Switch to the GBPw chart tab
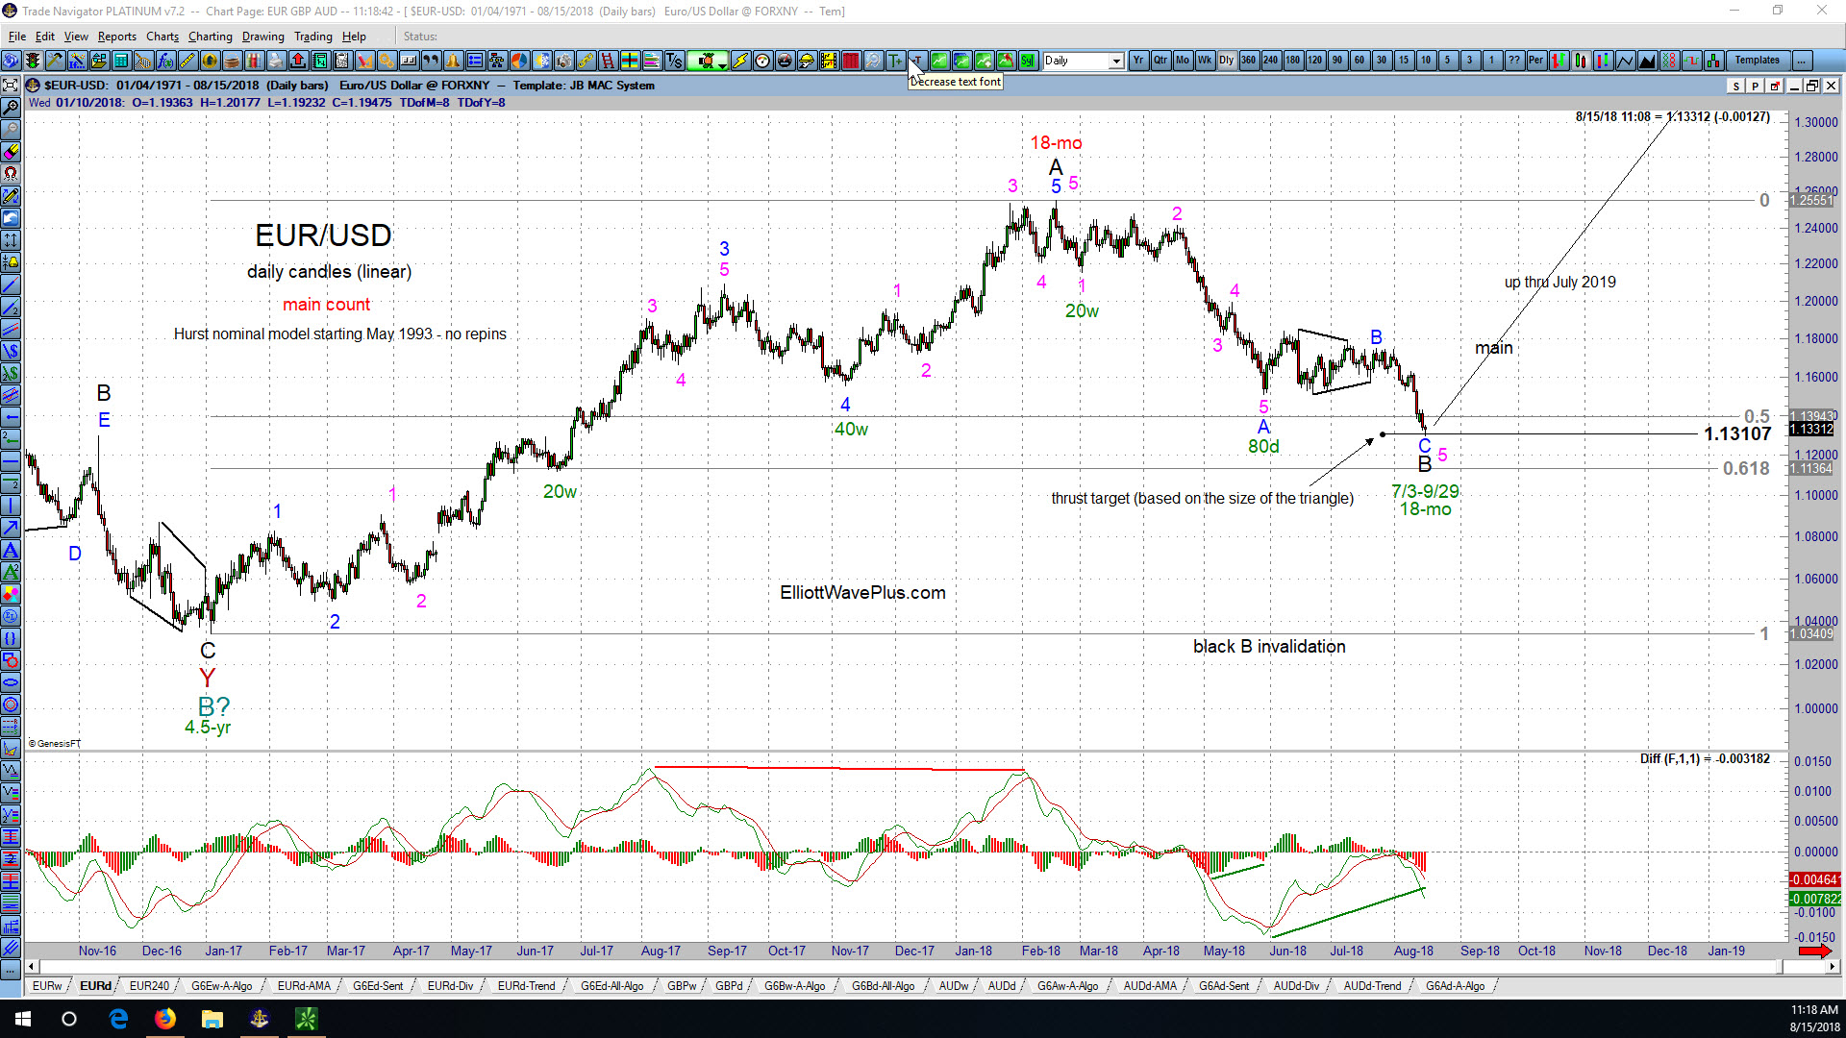The height and width of the screenshot is (1038, 1846). point(682,986)
